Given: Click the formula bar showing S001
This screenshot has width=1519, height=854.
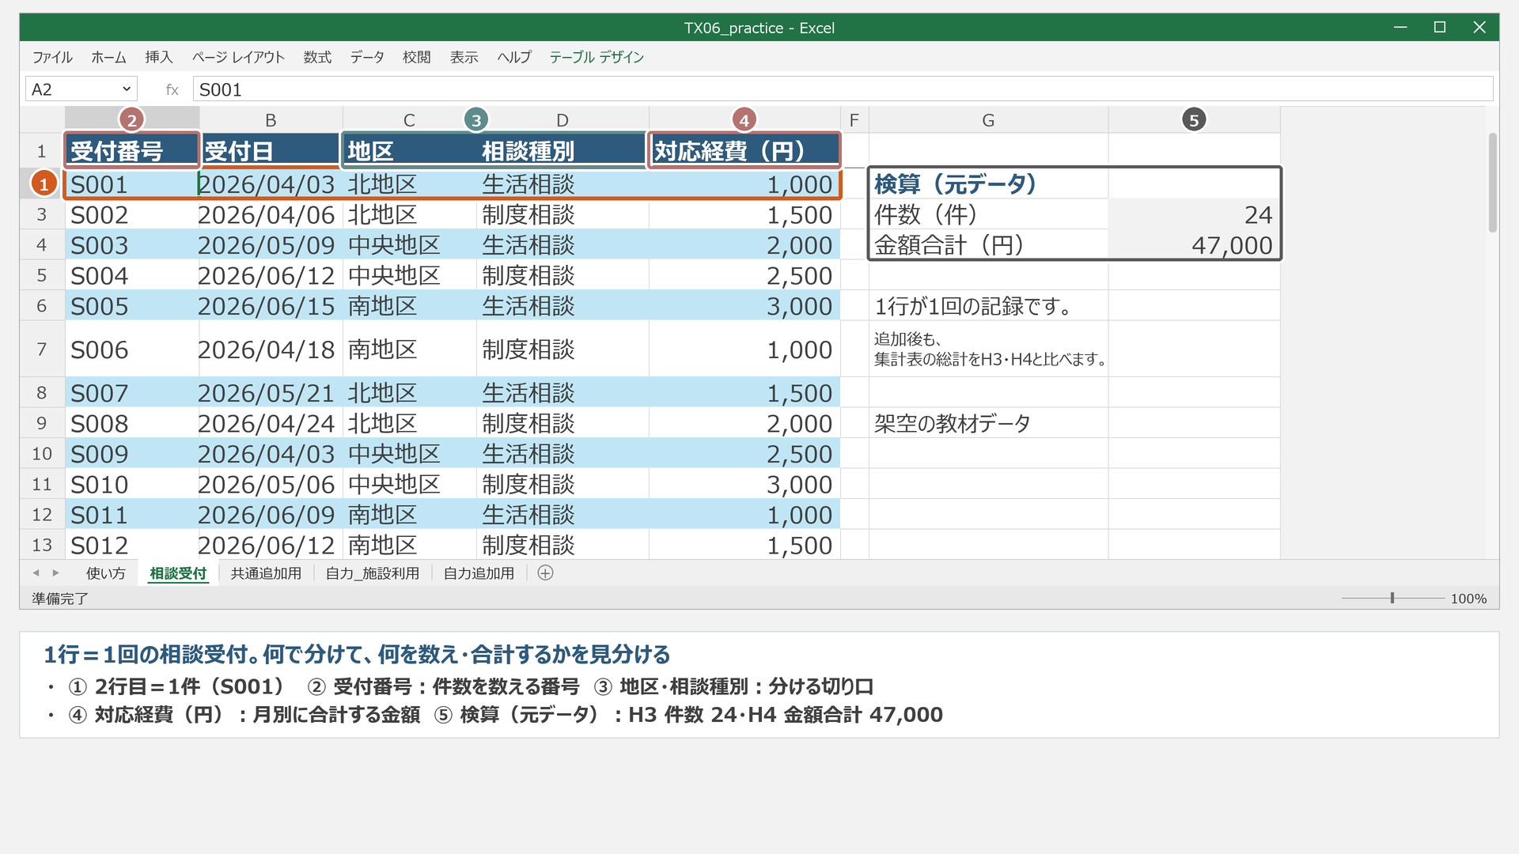Looking at the screenshot, I should coord(843,89).
